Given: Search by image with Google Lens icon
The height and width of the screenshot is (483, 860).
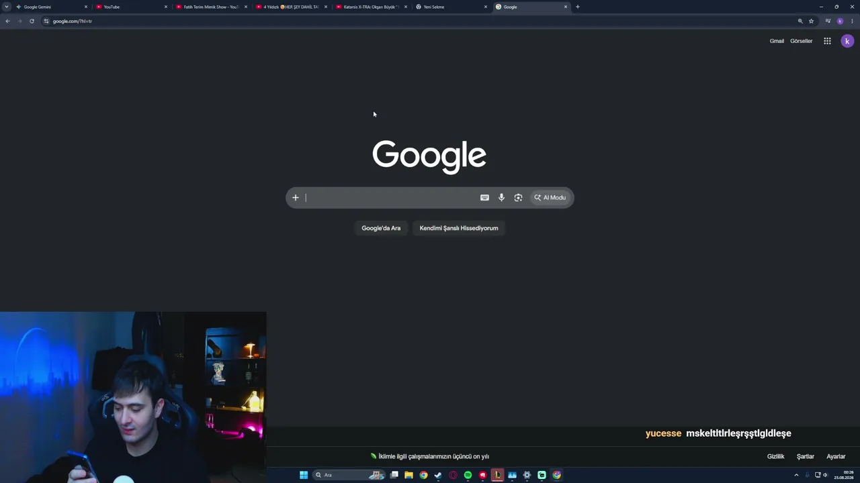Looking at the screenshot, I should pyautogui.click(x=518, y=197).
